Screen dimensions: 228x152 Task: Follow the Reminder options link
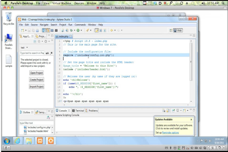tap(170, 133)
